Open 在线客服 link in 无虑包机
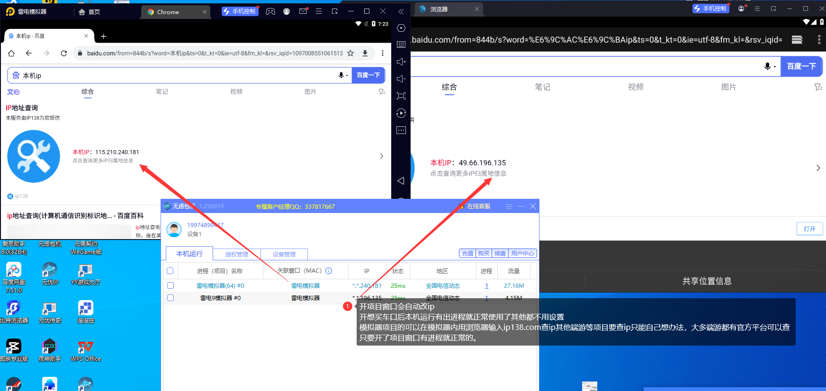 coord(476,206)
